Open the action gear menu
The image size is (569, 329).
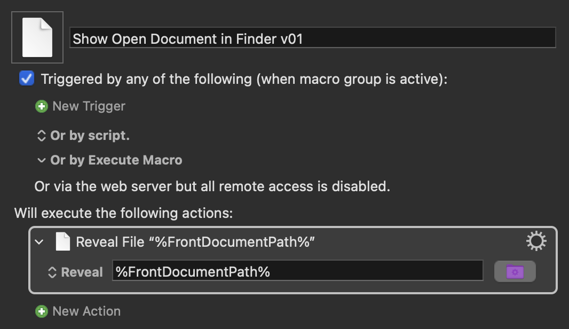536,241
